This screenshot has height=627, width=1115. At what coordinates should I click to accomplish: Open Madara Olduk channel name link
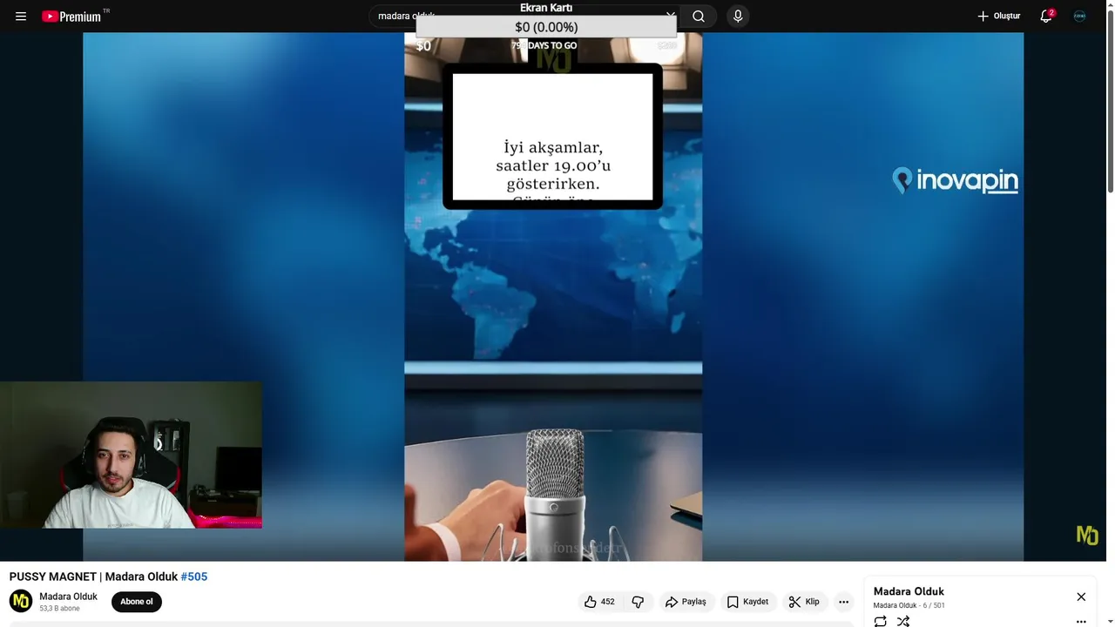pos(68,597)
